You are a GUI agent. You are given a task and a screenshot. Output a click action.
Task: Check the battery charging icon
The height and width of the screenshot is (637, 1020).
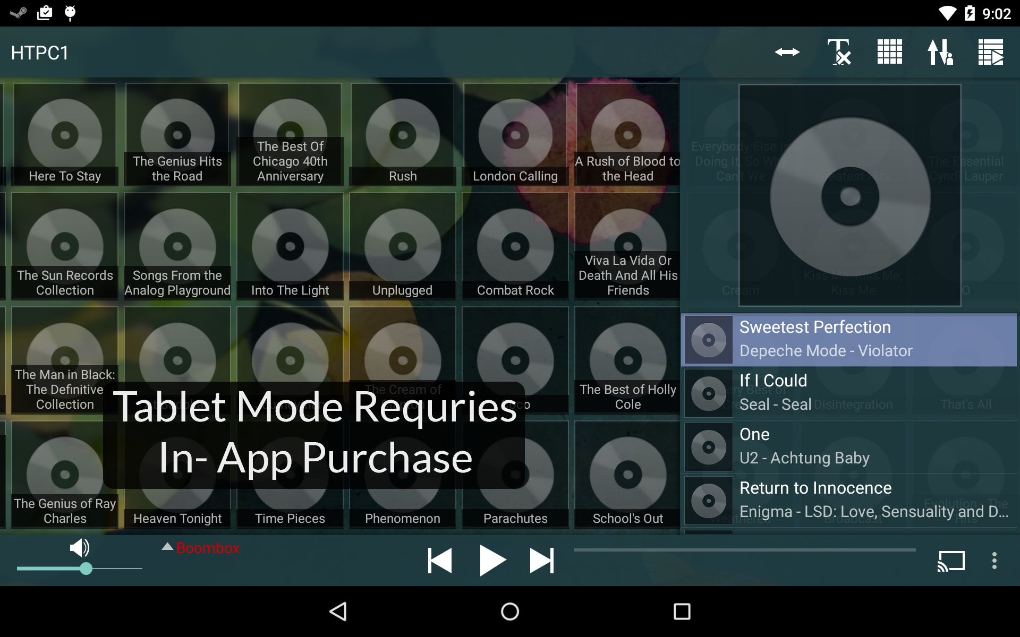pos(970,13)
